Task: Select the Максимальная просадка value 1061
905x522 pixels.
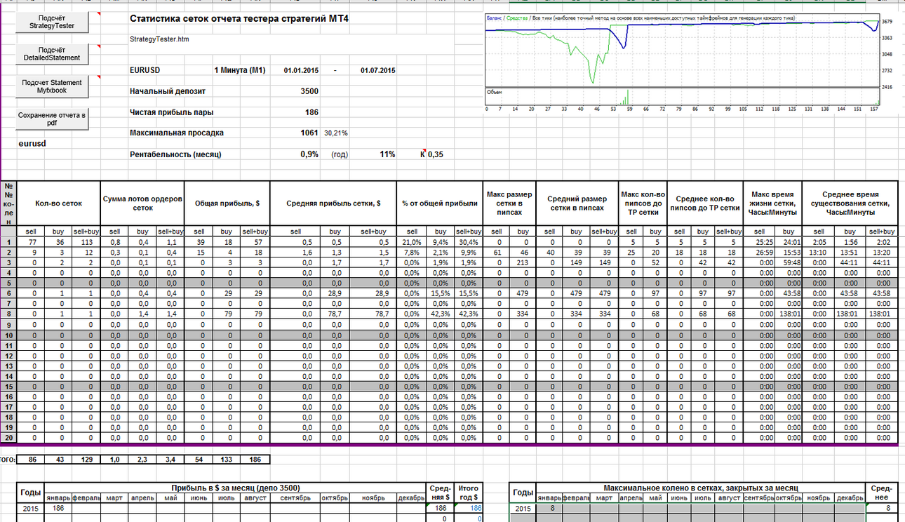Action: pyautogui.click(x=309, y=133)
